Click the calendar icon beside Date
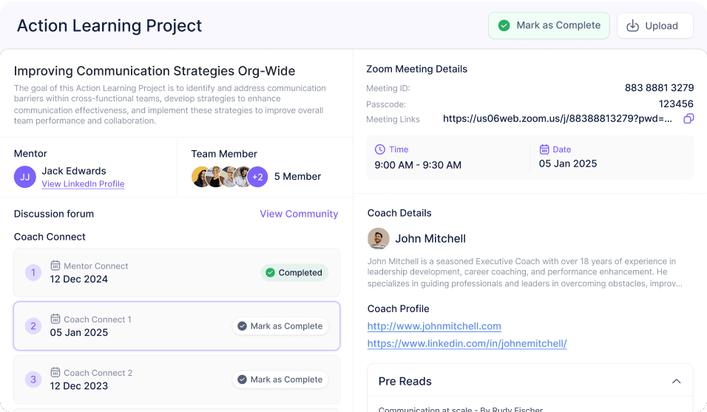The width and height of the screenshot is (707, 412). 544,149
